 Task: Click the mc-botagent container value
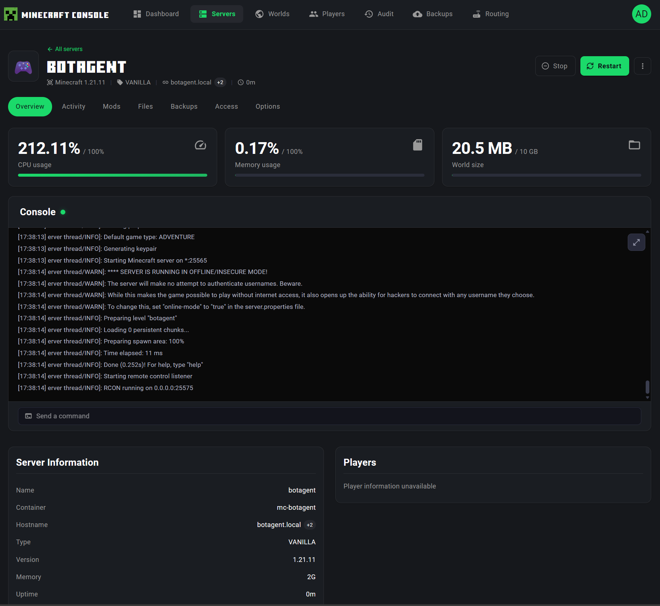(x=296, y=508)
